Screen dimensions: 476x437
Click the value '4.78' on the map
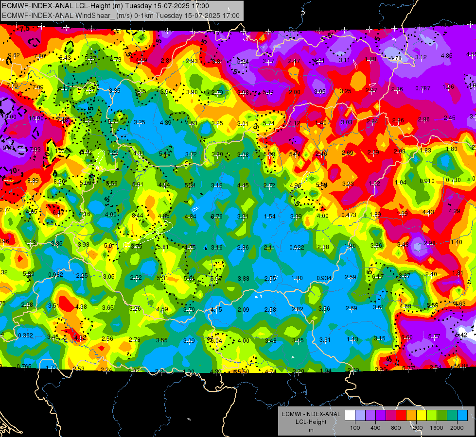point(396,58)
